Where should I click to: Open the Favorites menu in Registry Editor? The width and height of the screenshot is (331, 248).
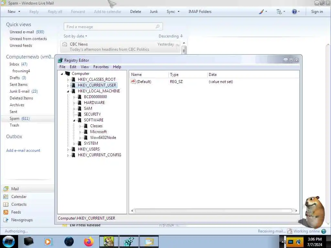(x=101, y=67)
